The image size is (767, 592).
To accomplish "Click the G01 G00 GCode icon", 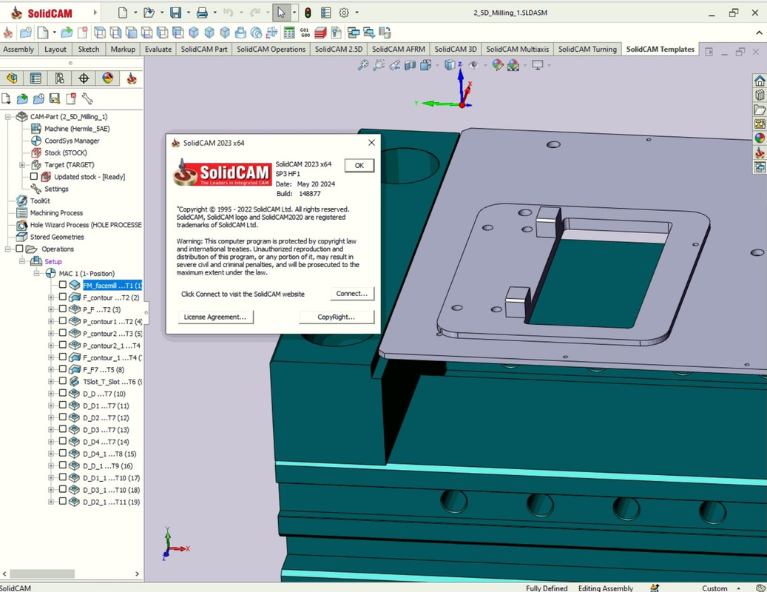I will click(x=305, y=33).
